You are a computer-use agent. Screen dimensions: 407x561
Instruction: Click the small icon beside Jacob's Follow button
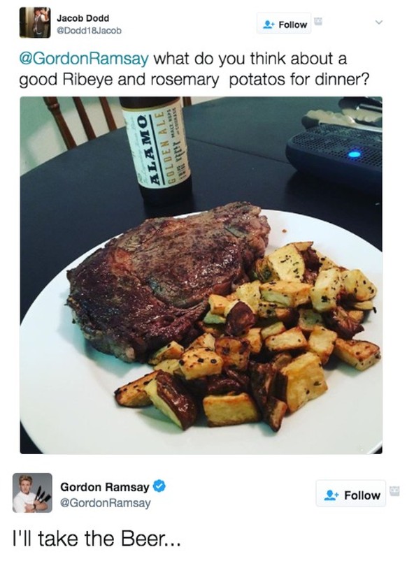pyautogui.click(x=317, y=21)
